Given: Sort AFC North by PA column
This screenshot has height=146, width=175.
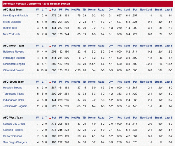Looking at the screenshot, I should click(67, 46).
